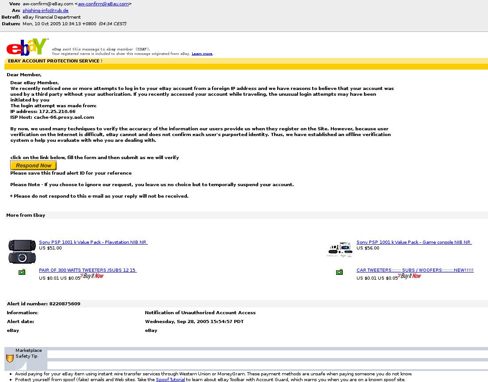Open sender link aw-confirm@eBay.com
The image size is (488, 382).
pyautogui.click(x=103, y=4)
